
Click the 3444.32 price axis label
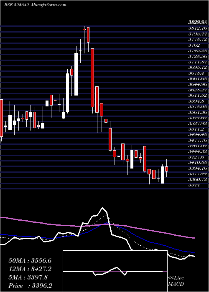197,151
